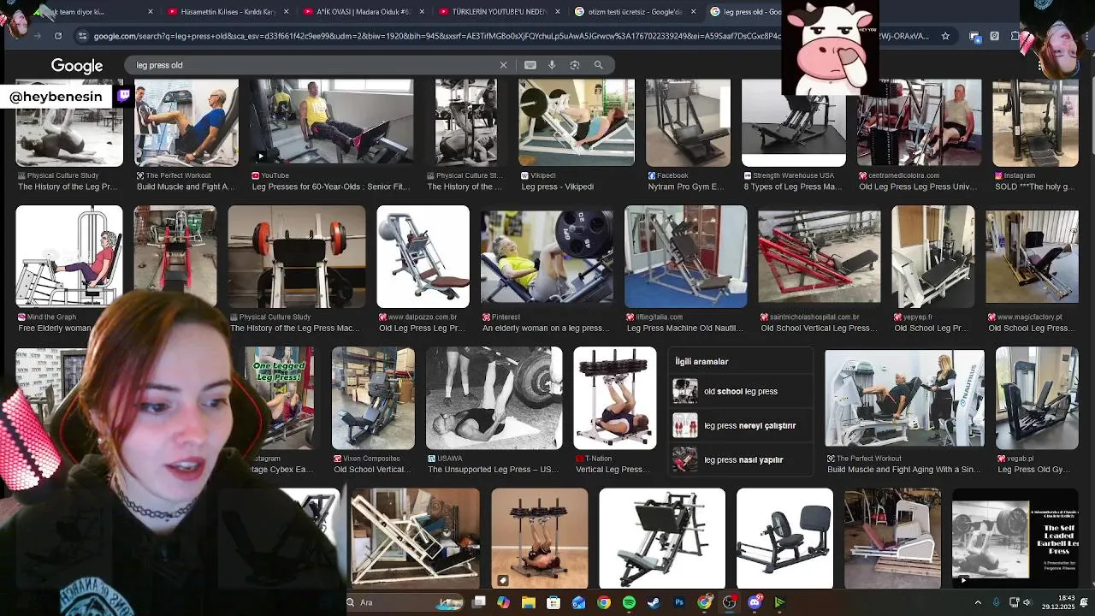Screen dimensions: 1095x616
Task: Open OBS Studio from the taskbar
Action: coord(729,602)
